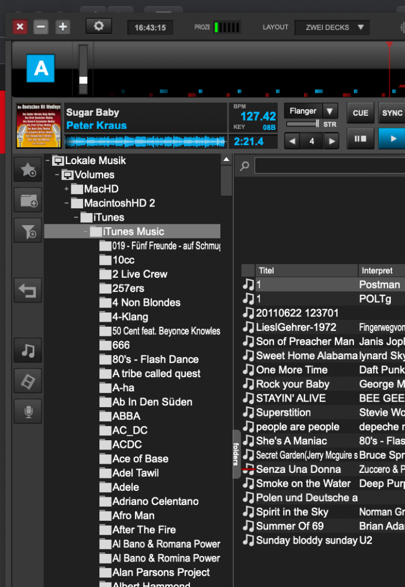The image size is (405, 587).
Task: Adjust deck A vertical level slider
Action: point(84,69)
